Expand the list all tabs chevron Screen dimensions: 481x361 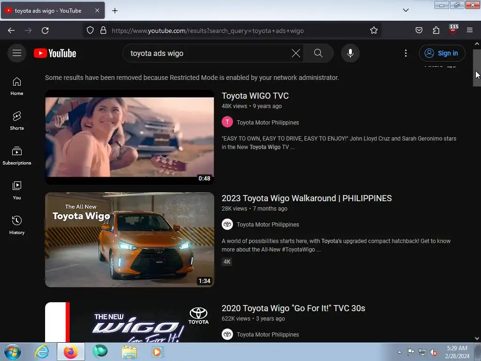tap(406, 10)
